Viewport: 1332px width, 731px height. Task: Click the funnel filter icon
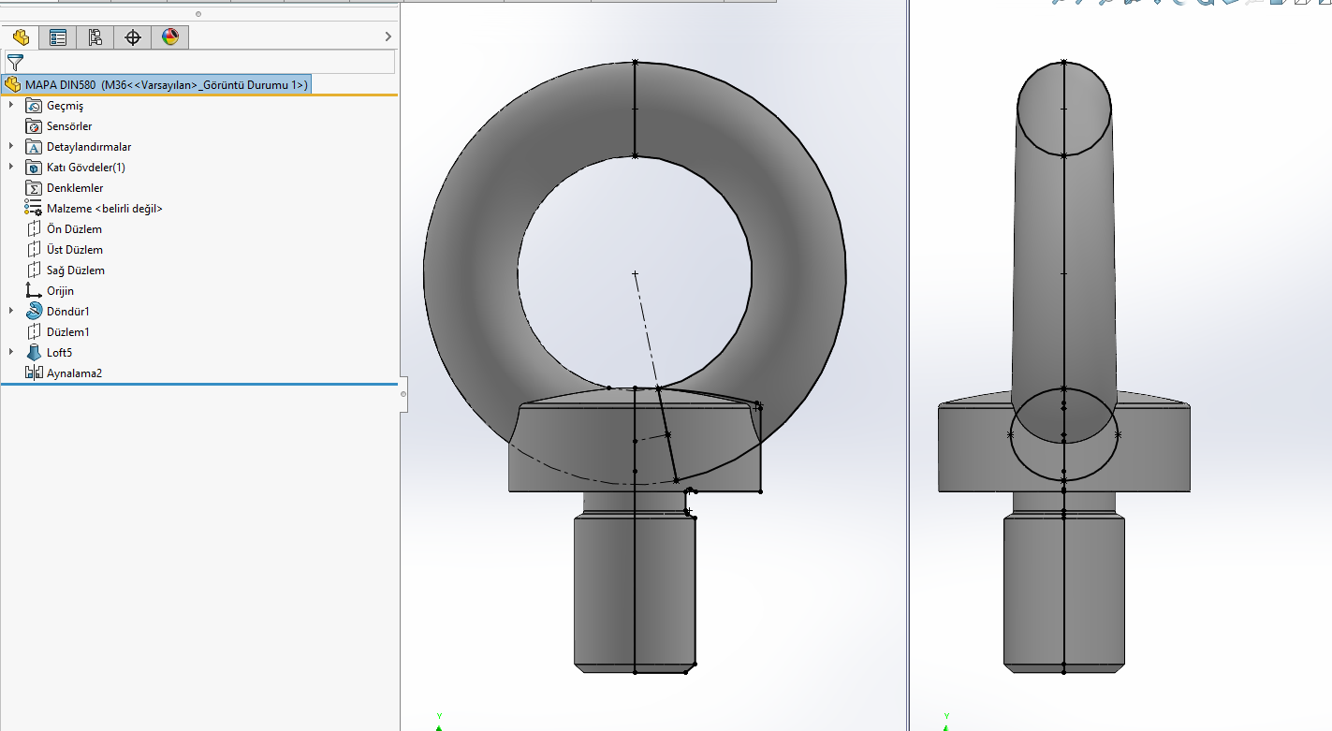click(15, 63)
